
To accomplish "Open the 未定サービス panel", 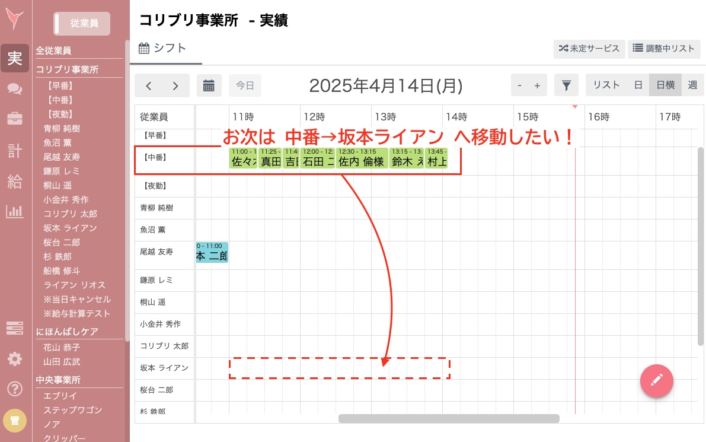I will pyautogui.click(x=589, y=49).
